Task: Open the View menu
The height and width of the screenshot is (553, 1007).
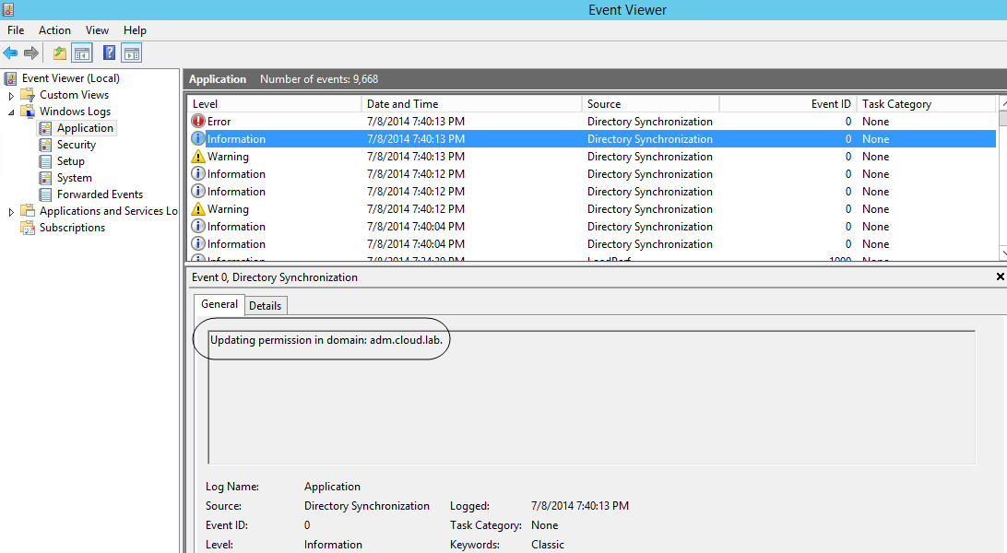Action: click(x=97, y=30)
